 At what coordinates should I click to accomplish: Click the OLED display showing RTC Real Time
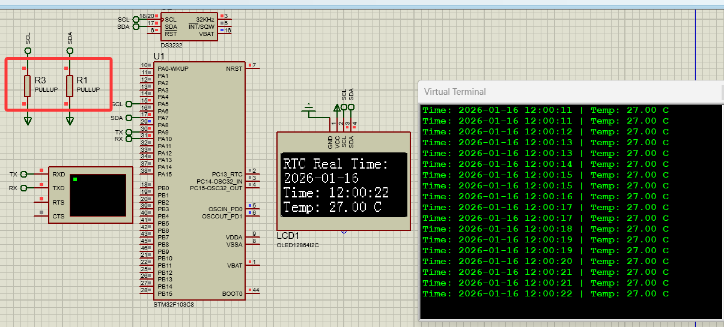pos(344,185)
